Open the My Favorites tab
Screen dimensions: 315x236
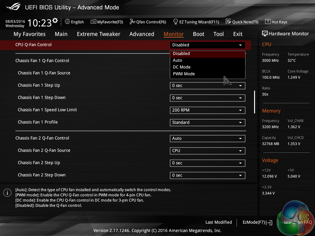[x=30, y=34]
